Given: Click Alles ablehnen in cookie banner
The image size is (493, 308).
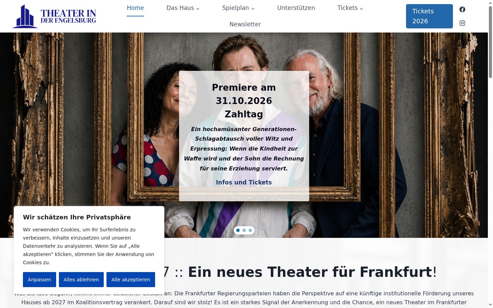Looking at the screenshot, I should (x=81, y=280).
